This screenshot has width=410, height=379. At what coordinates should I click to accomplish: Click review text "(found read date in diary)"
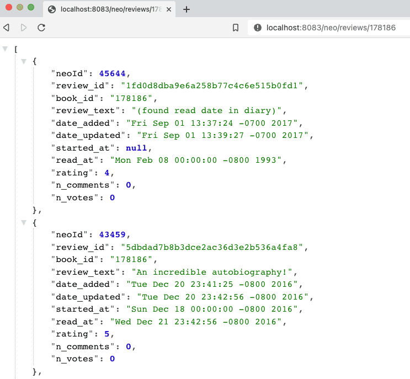pyautogui.click(x=206, y=110)
